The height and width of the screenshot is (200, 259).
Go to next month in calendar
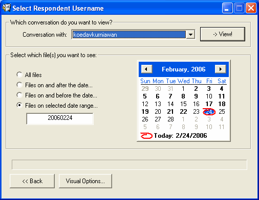tap(220, 69)
